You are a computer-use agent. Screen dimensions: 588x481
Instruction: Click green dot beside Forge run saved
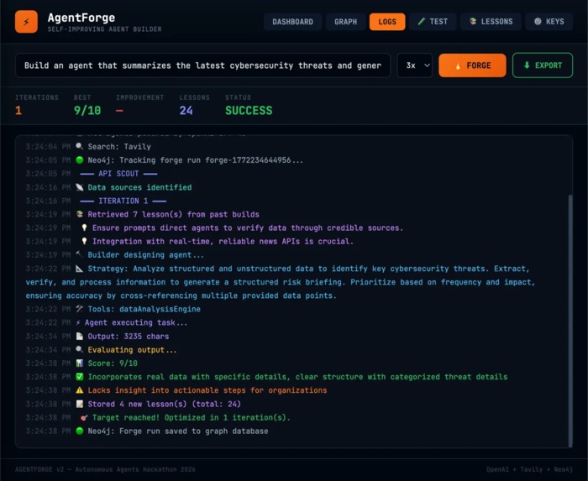[x=80, y=431]
